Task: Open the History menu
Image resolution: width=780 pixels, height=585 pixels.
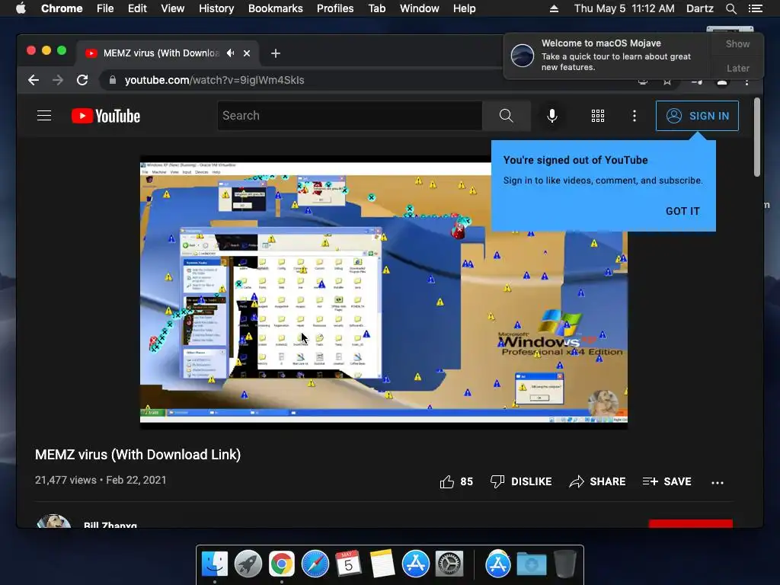Action: [216, 8]
